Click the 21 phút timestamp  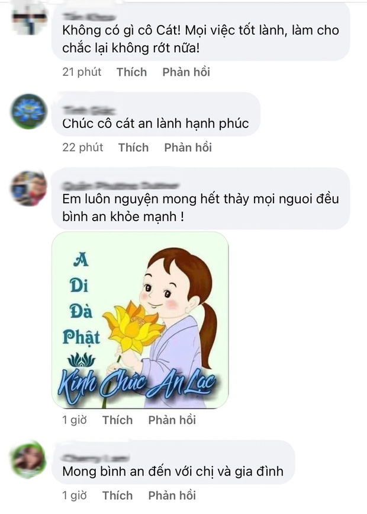(82, 72)
